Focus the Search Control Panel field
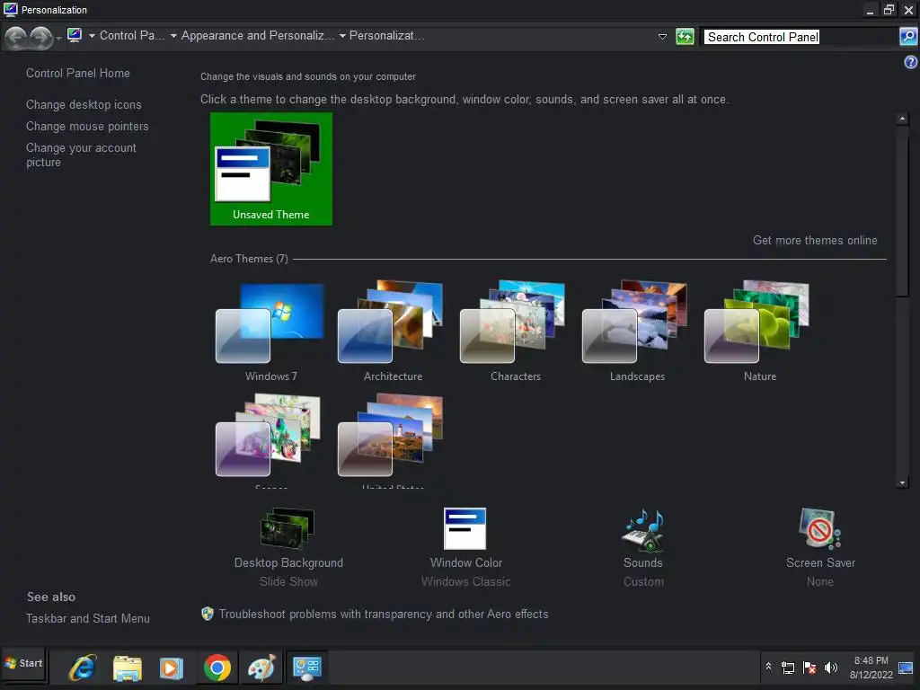Viewport: 920px width, 690px height. click(x=801, y=37)
